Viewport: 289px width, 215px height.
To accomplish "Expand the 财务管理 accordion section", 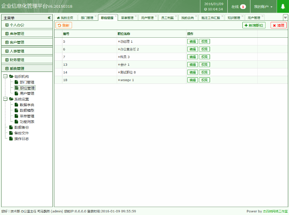I will point(17,60).
